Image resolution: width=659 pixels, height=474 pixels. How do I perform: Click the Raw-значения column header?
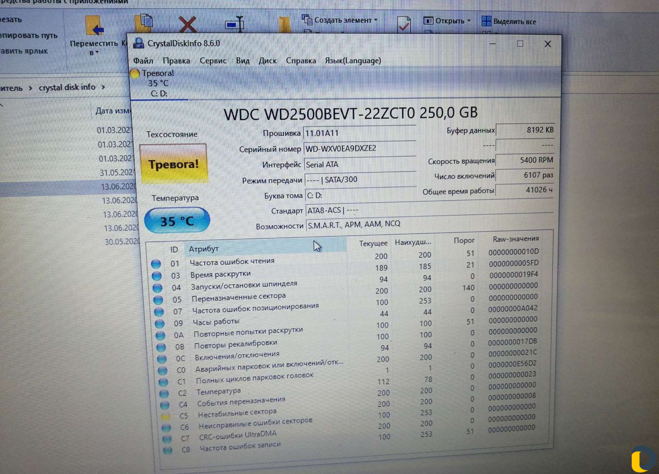pos(516,239)
